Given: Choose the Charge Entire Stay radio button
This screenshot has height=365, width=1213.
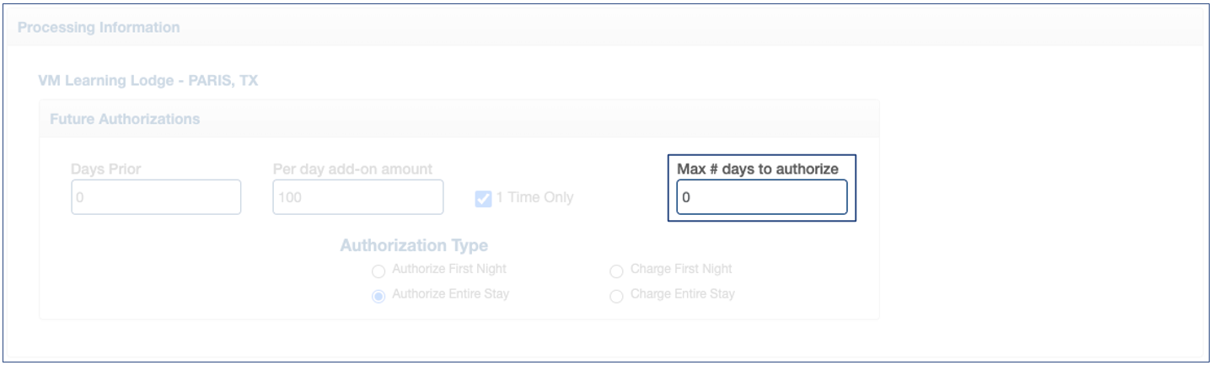Looking at the screenshot, I should click(x=616, y=296).
